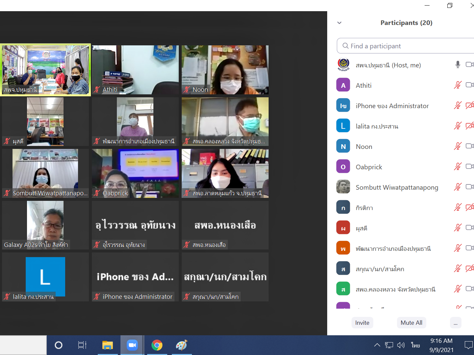Click the muted mic icon for Noon
Screen dimensions: 474x355
pos(458,146)
